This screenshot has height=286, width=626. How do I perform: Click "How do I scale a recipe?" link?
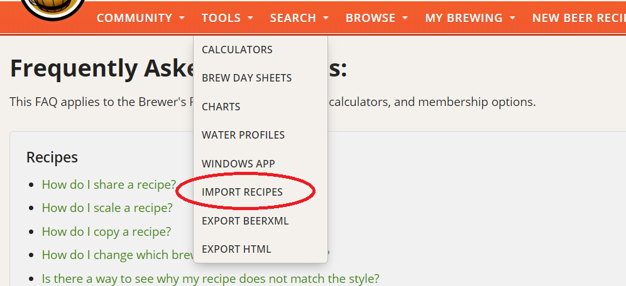[x=107, y=208]
